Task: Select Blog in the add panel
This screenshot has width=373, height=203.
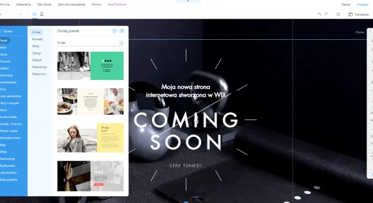Action: pyautogui.click(x=3, y=145)
